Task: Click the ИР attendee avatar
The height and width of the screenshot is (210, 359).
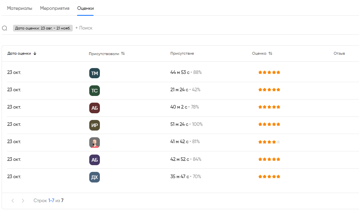Action: 94,125
